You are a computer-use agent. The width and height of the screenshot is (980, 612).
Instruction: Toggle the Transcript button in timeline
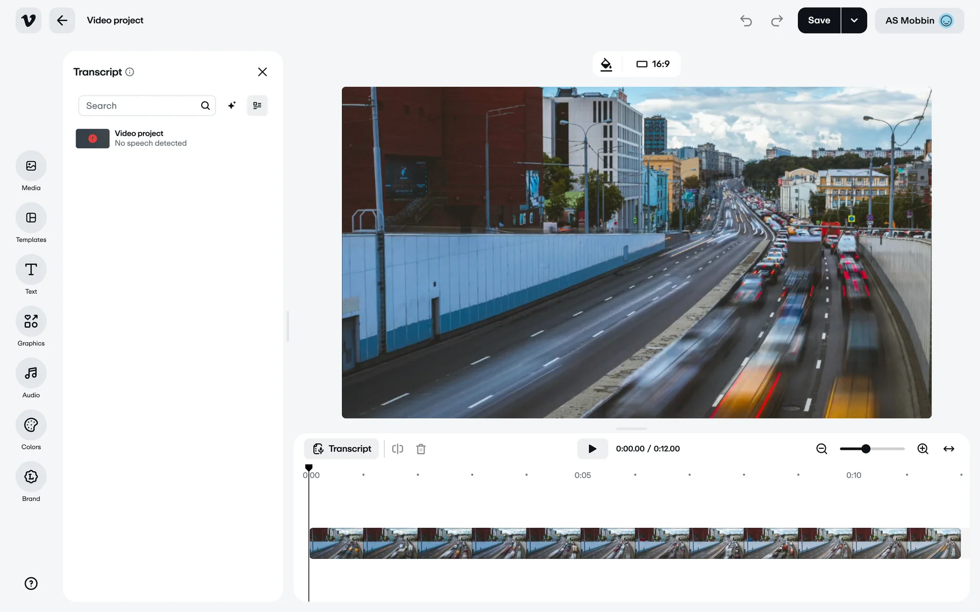(341, 449)
